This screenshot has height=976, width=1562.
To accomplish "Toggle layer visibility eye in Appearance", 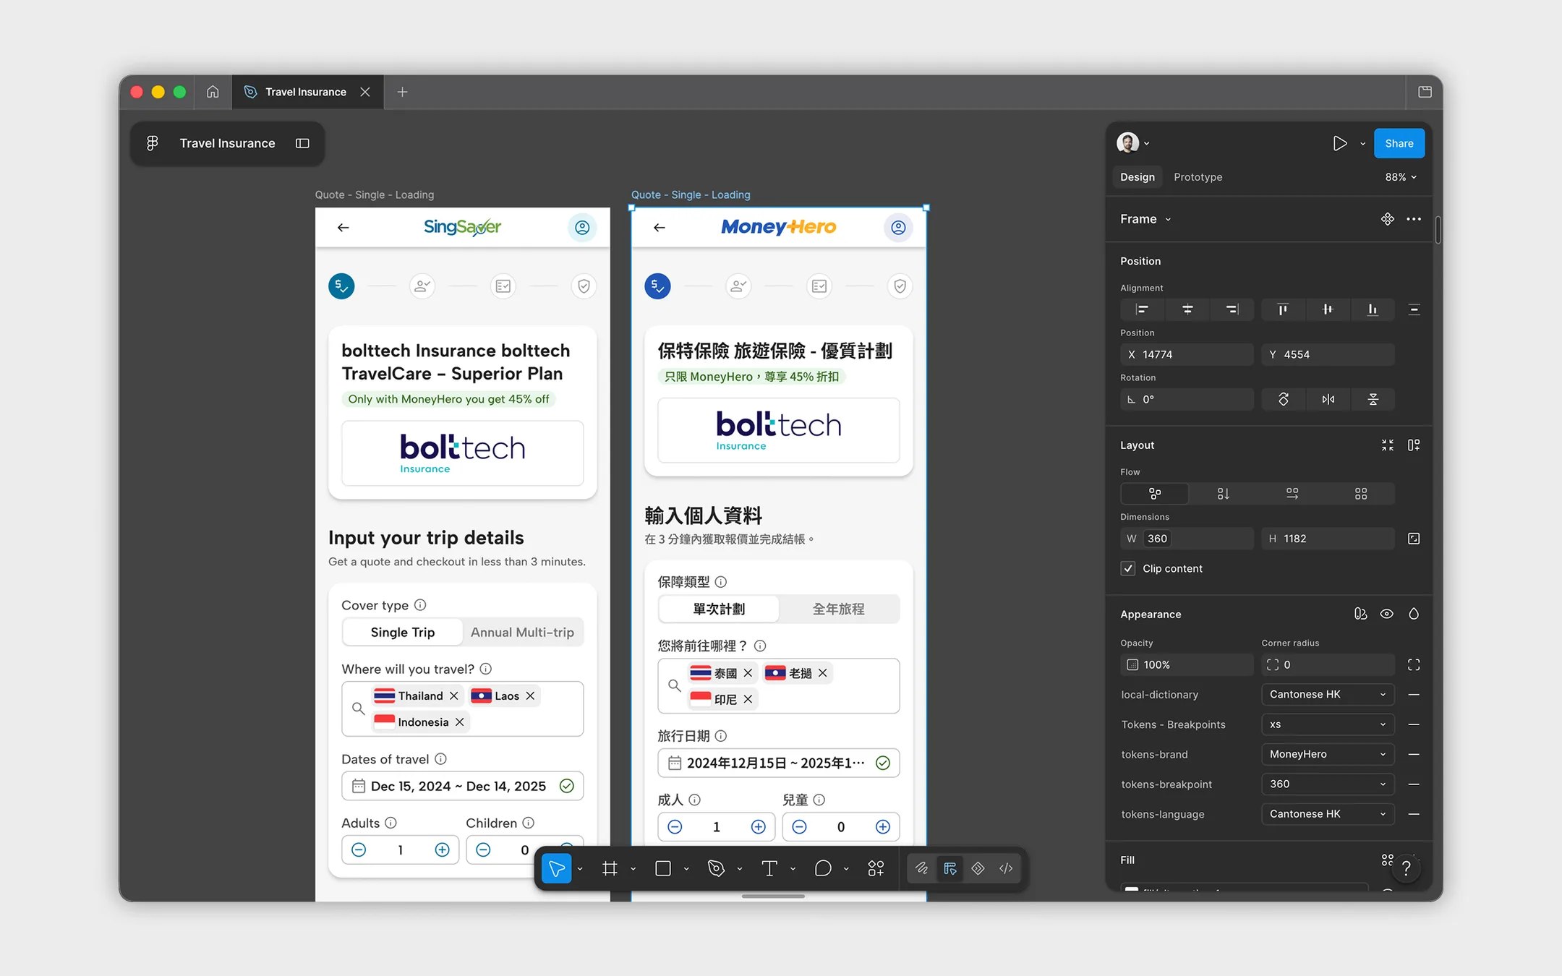I will 1386,614.
